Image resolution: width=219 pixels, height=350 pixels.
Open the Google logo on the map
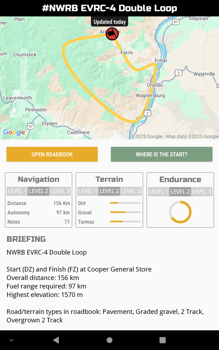click(14, 133)
